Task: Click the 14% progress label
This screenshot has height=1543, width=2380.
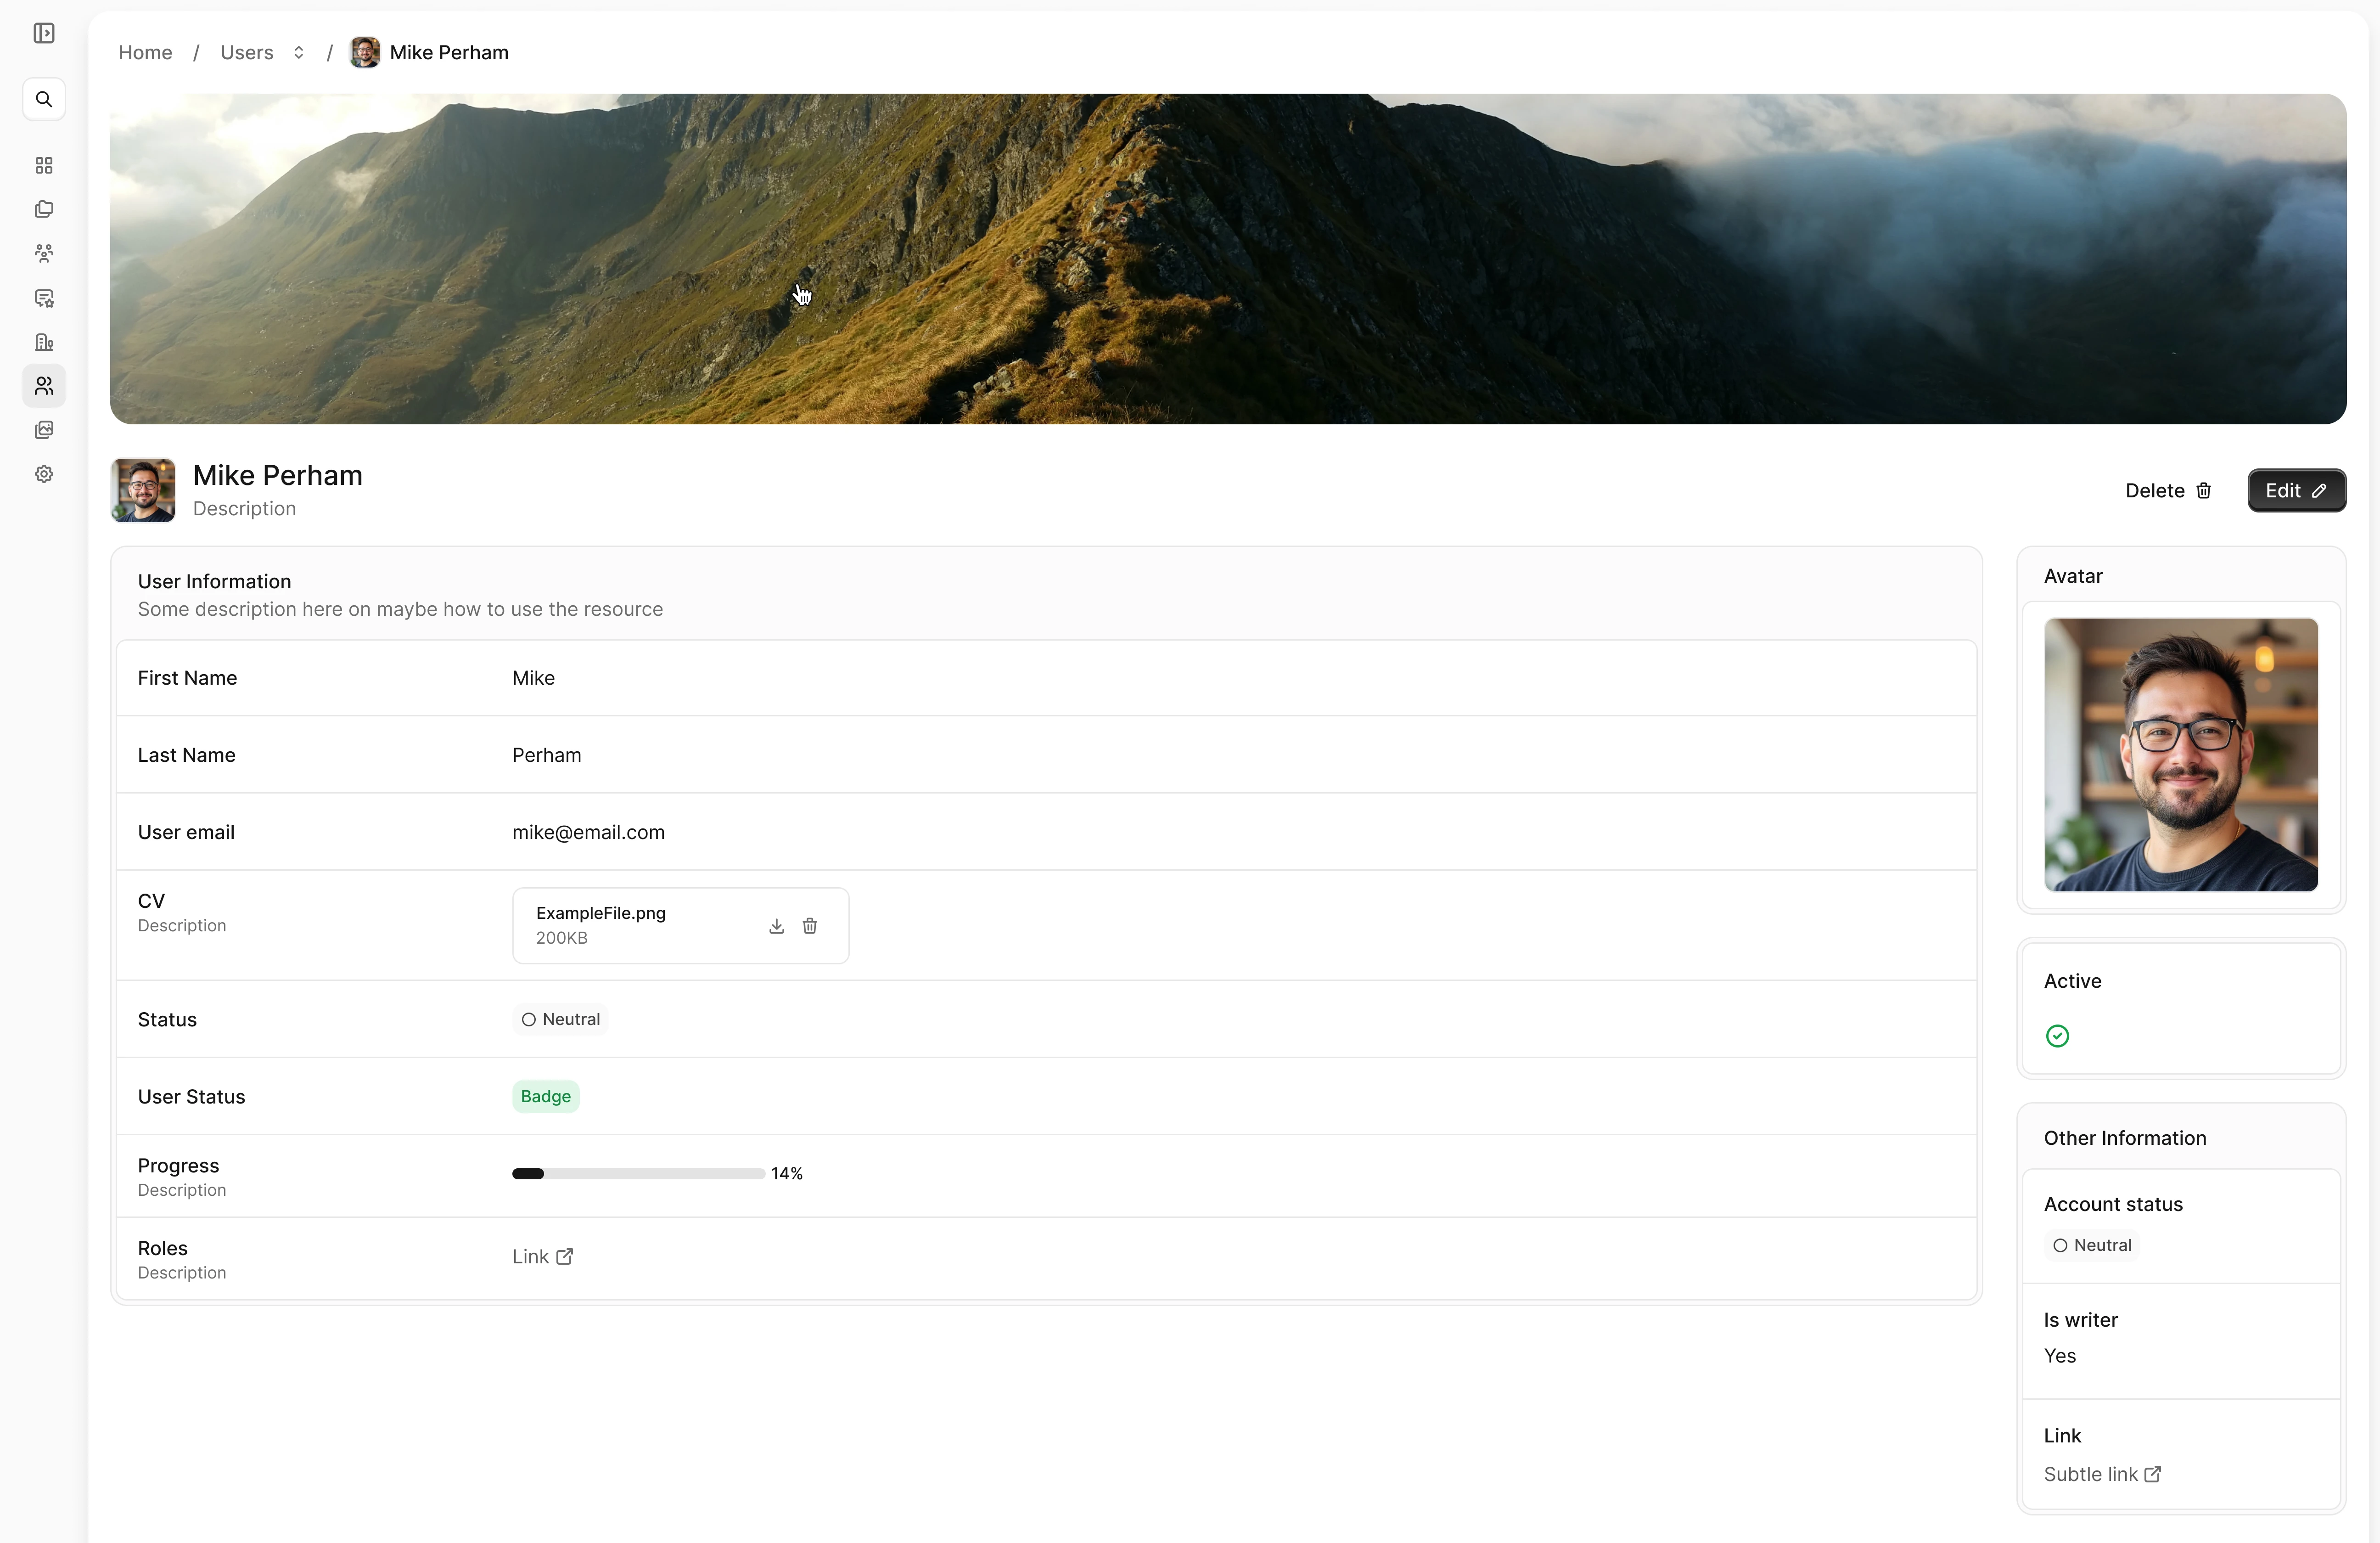Action: coord(787,1173)
